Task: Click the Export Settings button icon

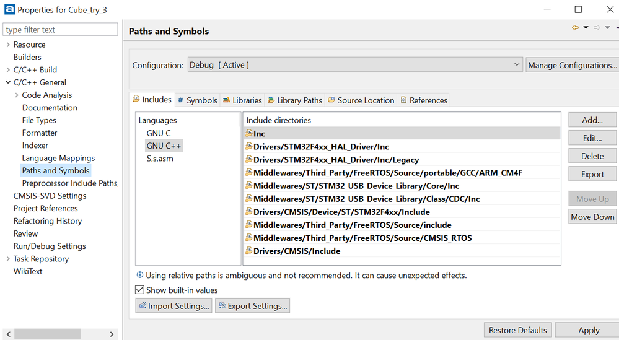Action: 222,306
